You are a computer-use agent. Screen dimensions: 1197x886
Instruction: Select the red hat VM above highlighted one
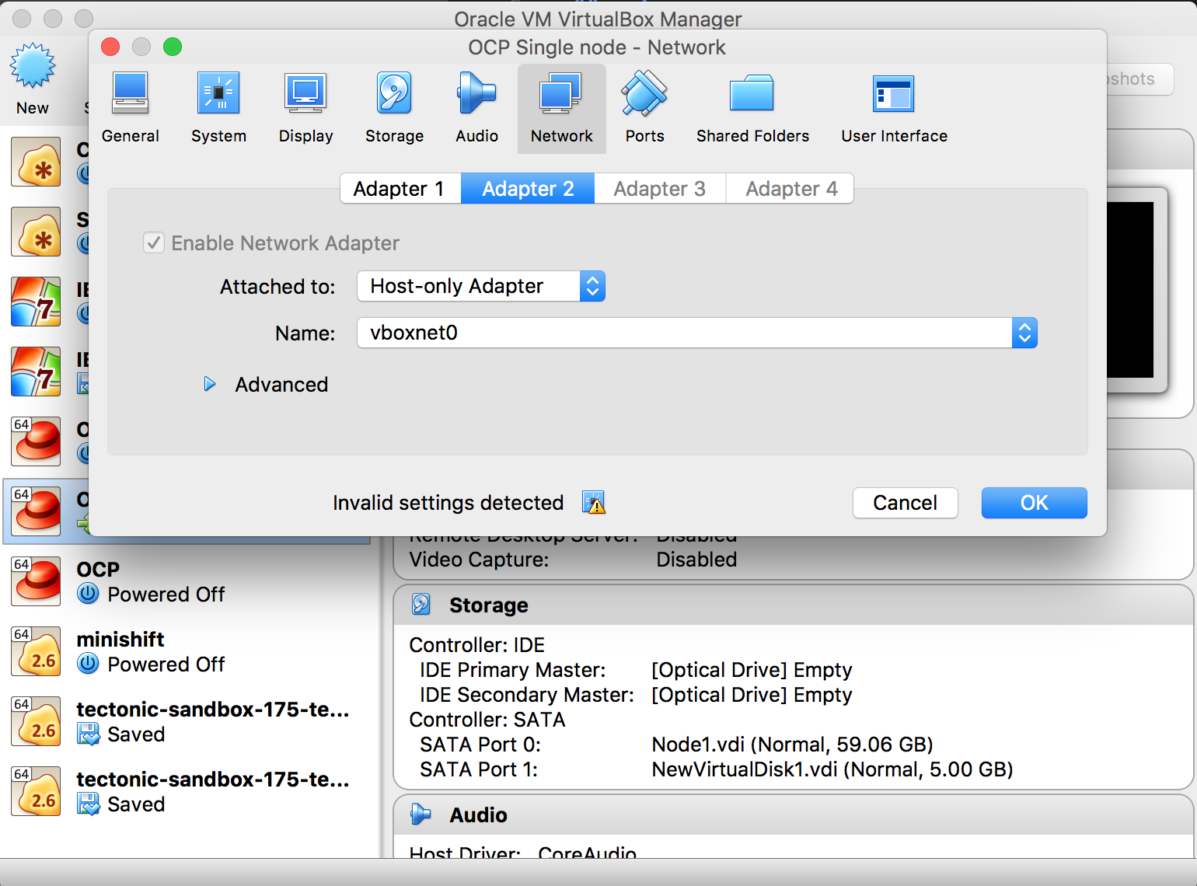[36, 441]
